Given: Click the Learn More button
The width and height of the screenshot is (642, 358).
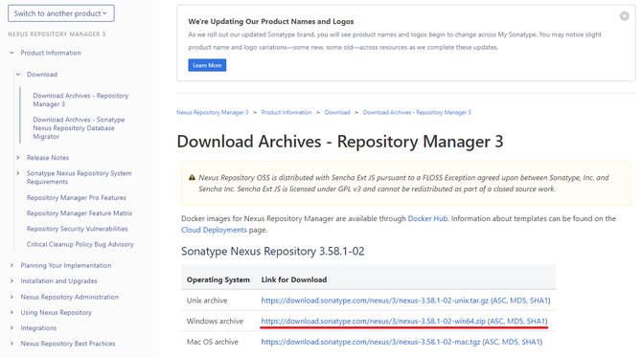Looking at the screenshot, I should [x=207, y=65].
